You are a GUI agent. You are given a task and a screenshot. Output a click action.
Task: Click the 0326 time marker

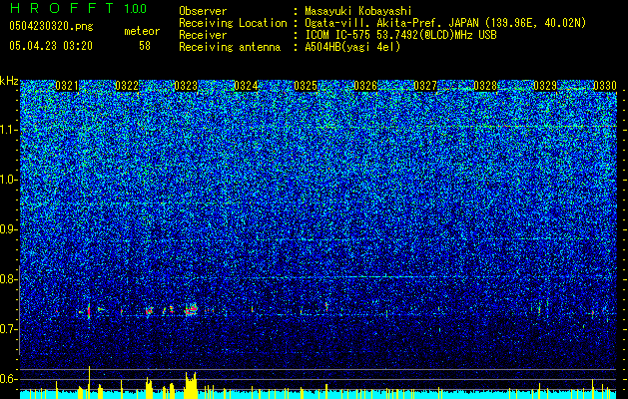[365, 86]
